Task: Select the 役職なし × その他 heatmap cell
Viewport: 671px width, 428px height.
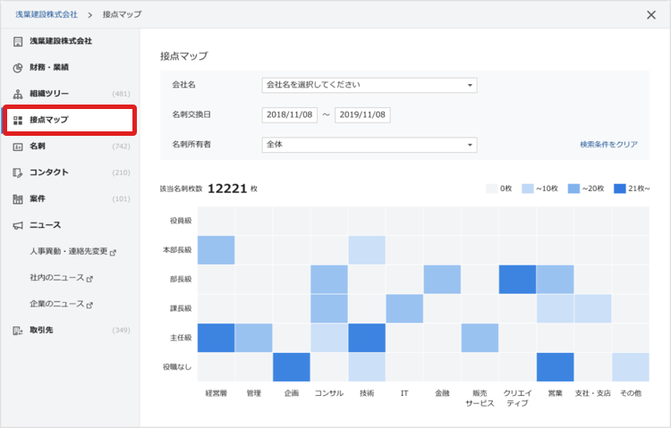Action: tap(631, 367)
